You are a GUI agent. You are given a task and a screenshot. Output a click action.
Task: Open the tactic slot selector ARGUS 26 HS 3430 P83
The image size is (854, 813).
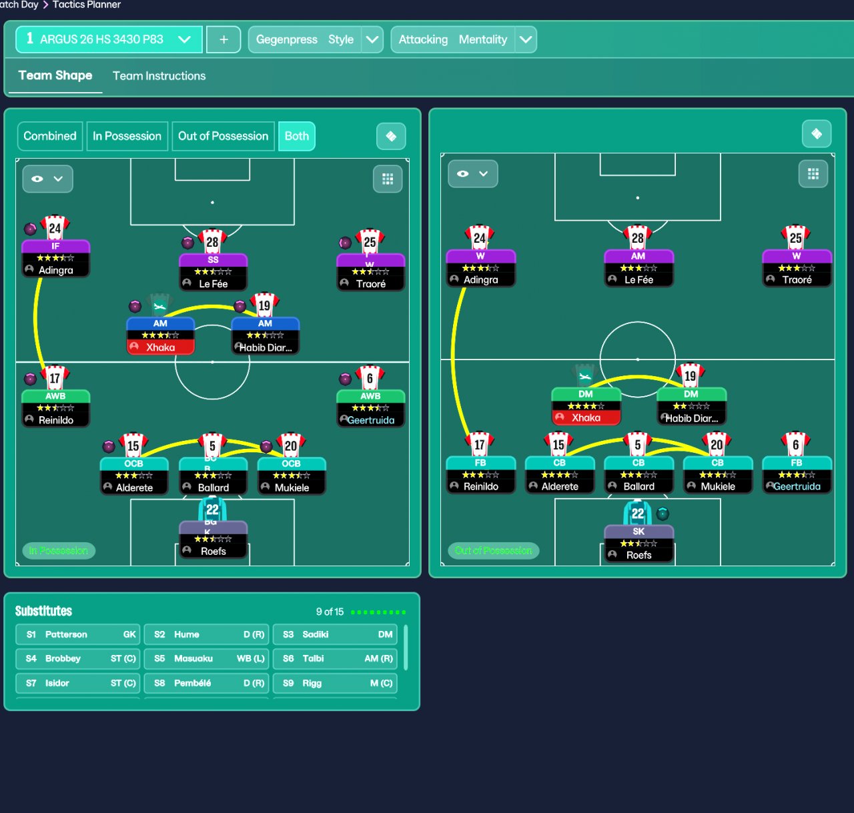pos(109,39)
